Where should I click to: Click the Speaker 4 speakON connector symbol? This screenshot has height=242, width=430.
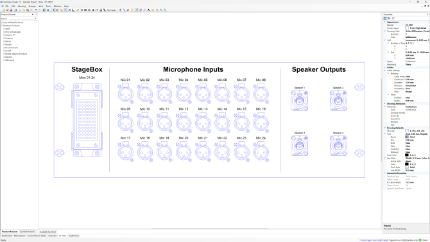[338, 146]
